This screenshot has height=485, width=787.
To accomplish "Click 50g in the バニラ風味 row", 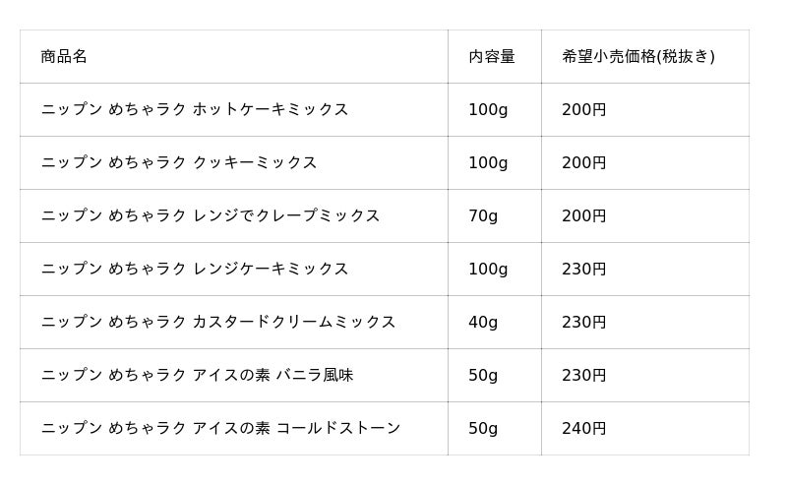I will click(x=483, y=376).
